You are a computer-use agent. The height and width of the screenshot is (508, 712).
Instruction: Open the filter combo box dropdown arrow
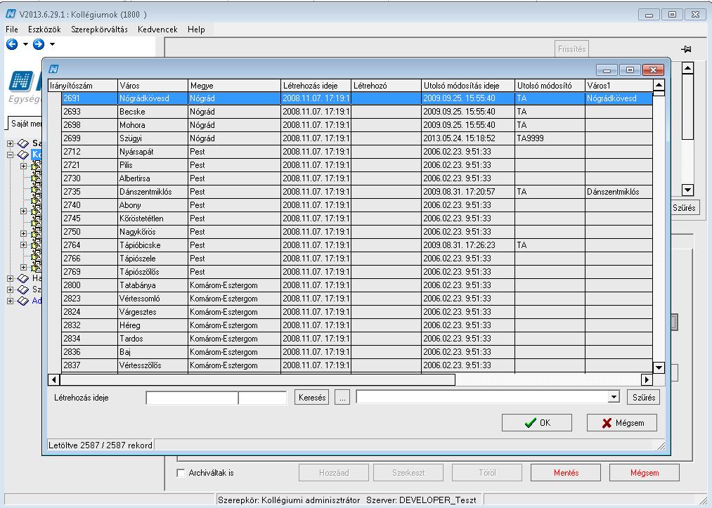click(x=614, y=397)
